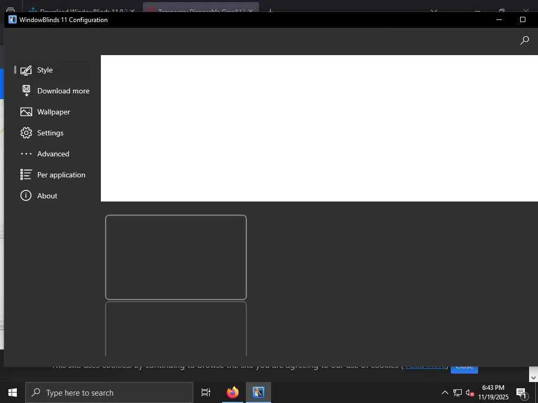Close the cookie notice in browser

[x=464, y=369]
